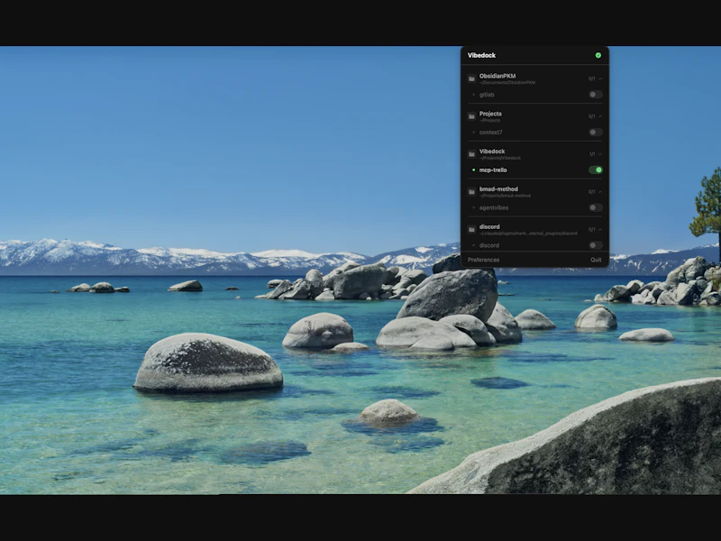This screenshot has height=541, width=721.
Task: Click the ~/Documents/ObsidianPKM path text
Action: click(507, 83)
